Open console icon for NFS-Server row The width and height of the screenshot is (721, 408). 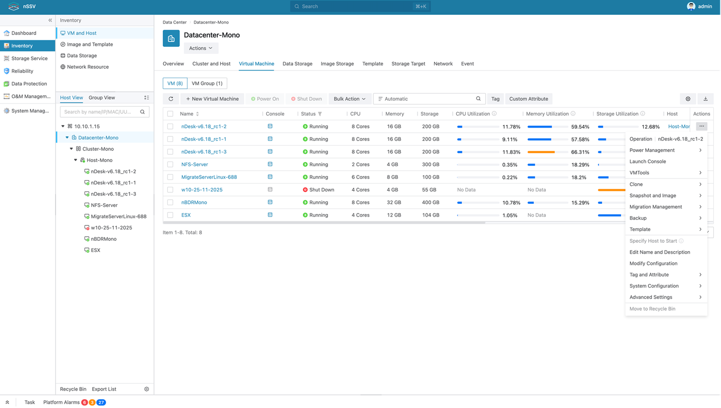coord(270,165)
